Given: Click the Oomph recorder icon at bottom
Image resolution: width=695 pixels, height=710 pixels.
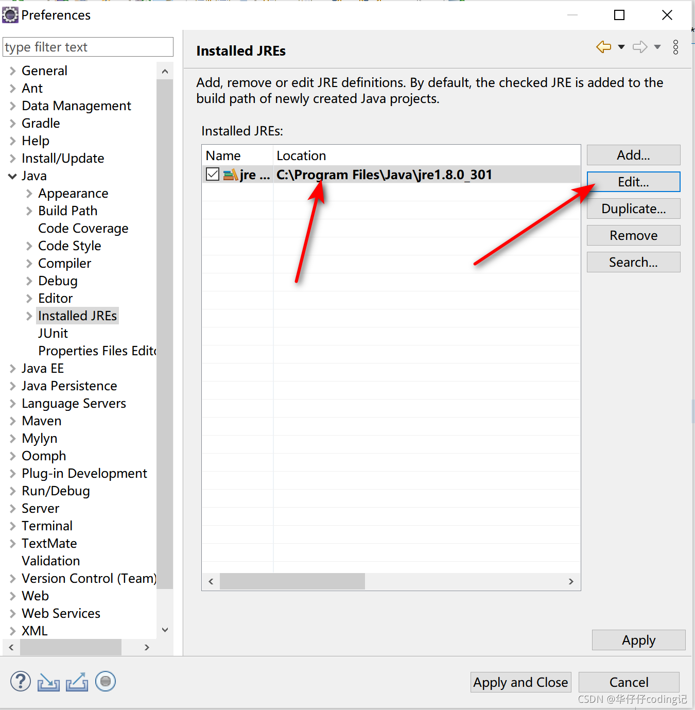Looking at the screenshot, I should coord(106,681).
